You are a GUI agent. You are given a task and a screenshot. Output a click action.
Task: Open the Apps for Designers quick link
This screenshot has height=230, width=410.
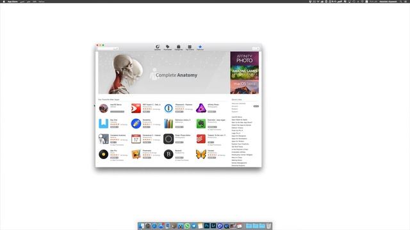(x=239, y=136)
